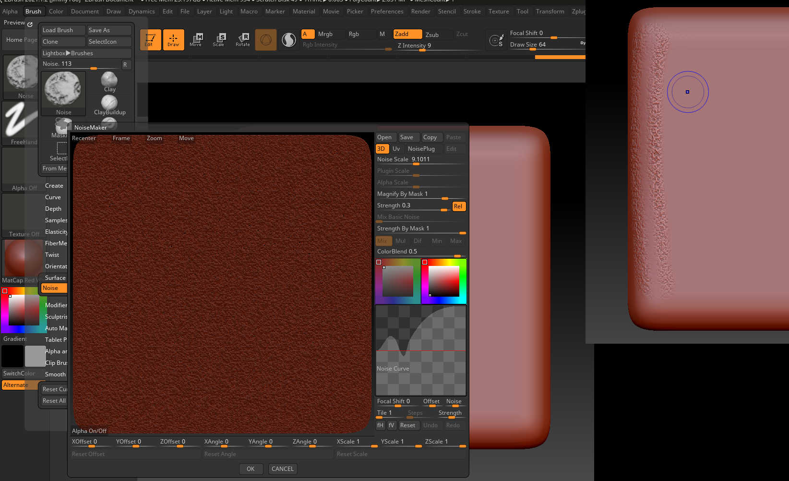Select the Rotate tool icon
The image size is (789, 481).
click(242, 40)
